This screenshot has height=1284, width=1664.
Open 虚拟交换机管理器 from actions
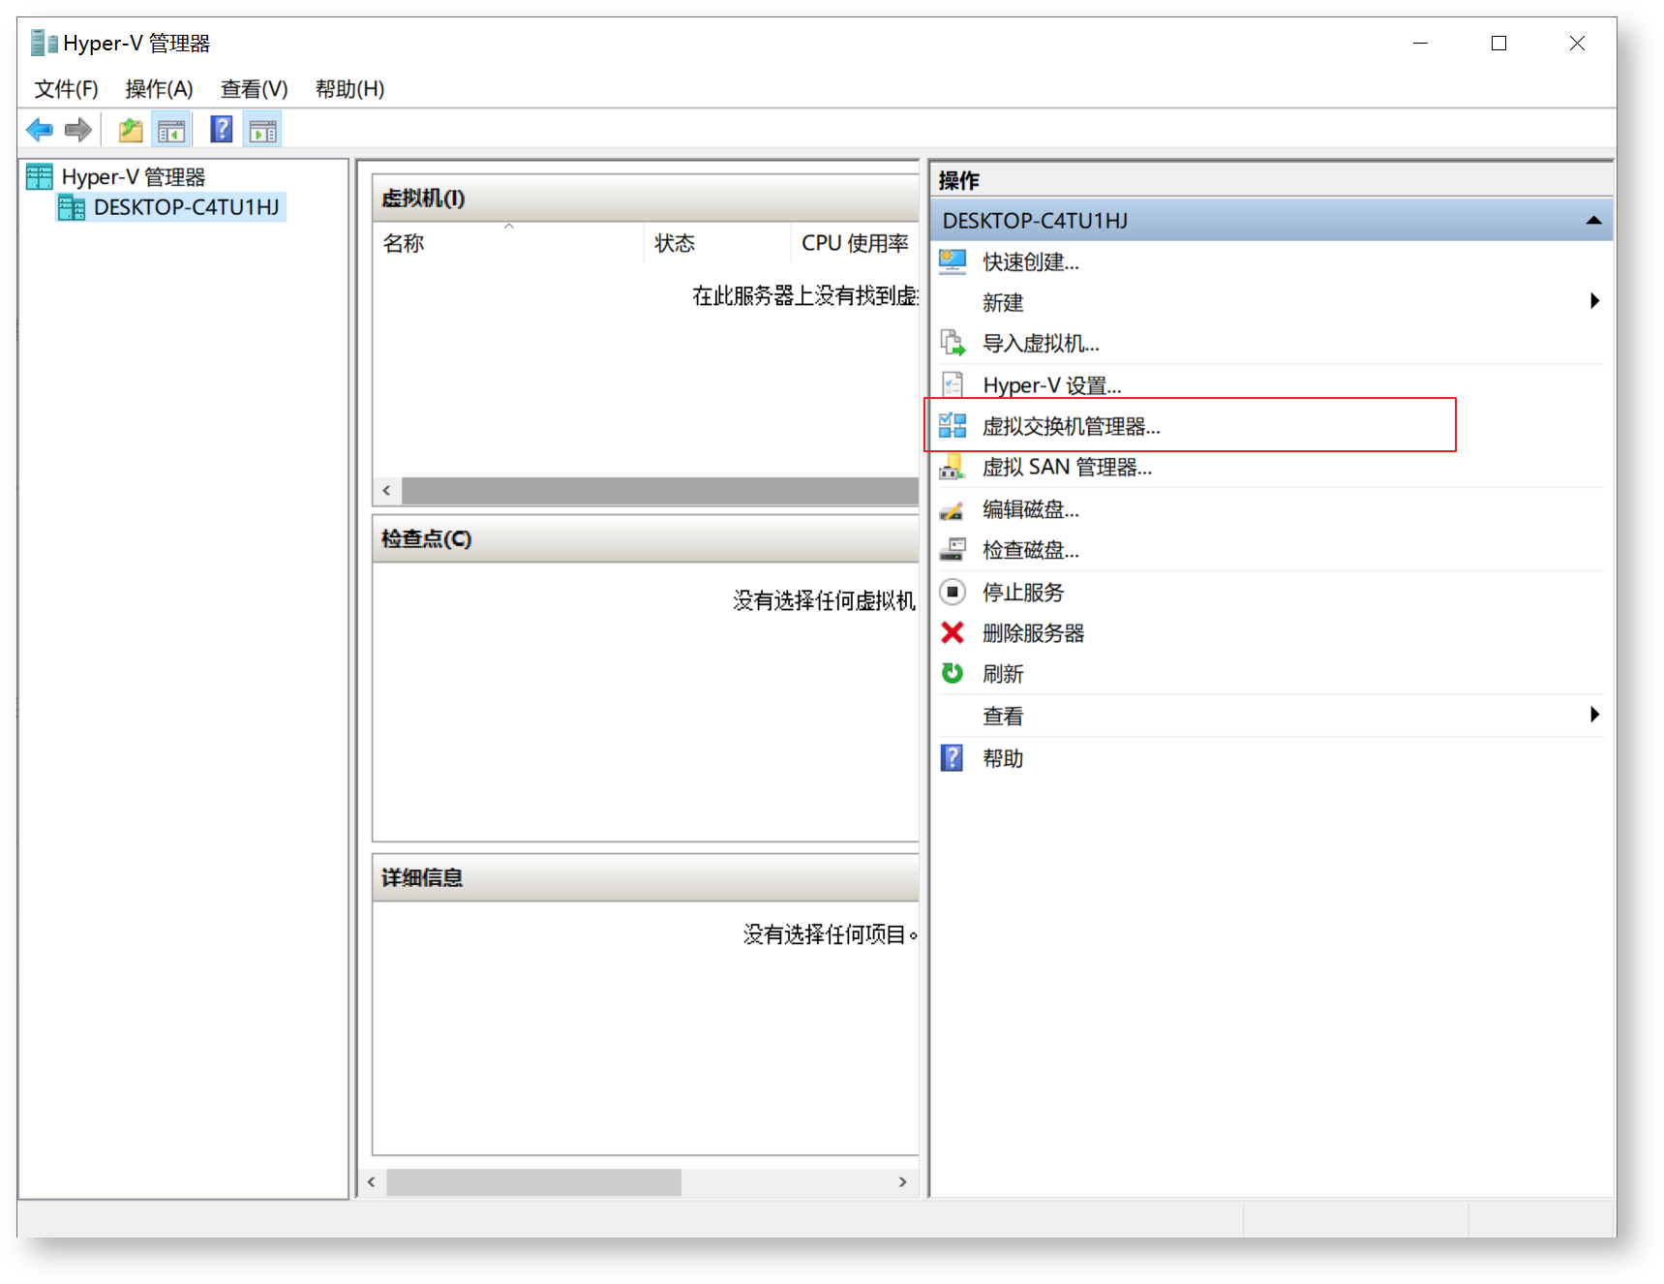pos(1071,426)
